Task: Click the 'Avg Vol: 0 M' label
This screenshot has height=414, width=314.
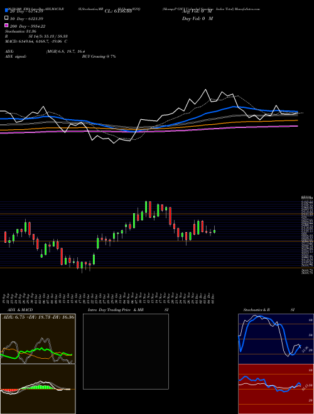Action: pos(197,11)
